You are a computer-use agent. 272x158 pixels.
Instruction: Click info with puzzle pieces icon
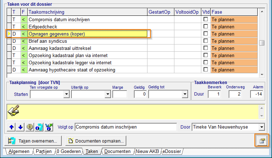39,127
